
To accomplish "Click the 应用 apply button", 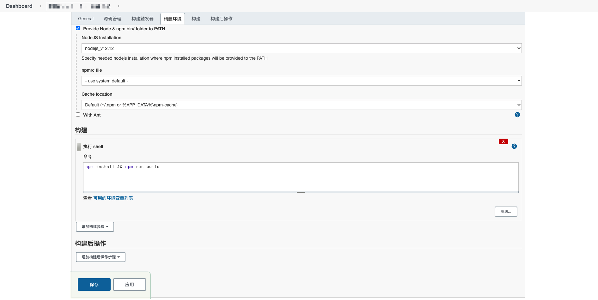I will (130, 285).
